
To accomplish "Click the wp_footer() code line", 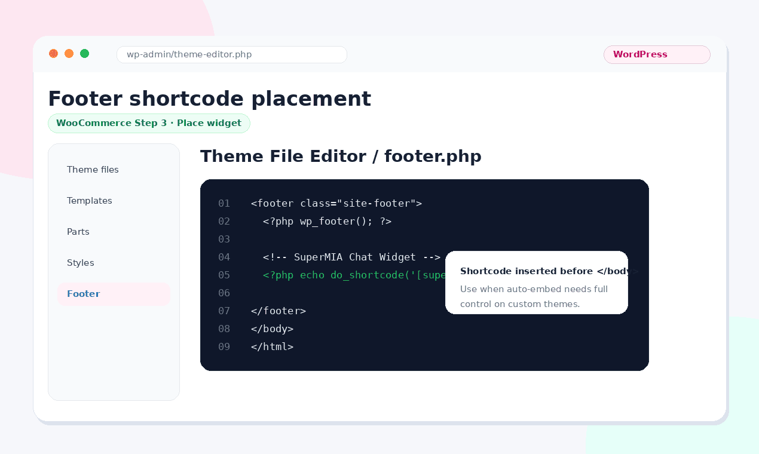I will [x=327, y=221].
